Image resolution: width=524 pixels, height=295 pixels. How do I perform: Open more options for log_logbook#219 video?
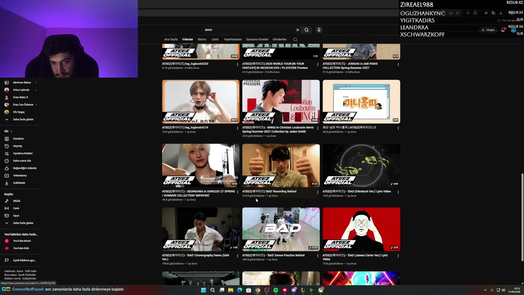point(237,128)
